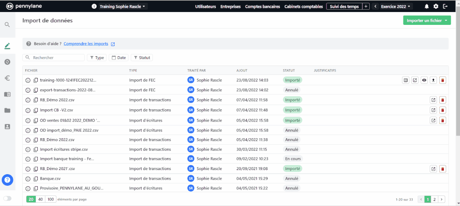This screenshot has height=206, width=460.
Task: Click the euro icon in the sidebar
Action: [7, 78]
